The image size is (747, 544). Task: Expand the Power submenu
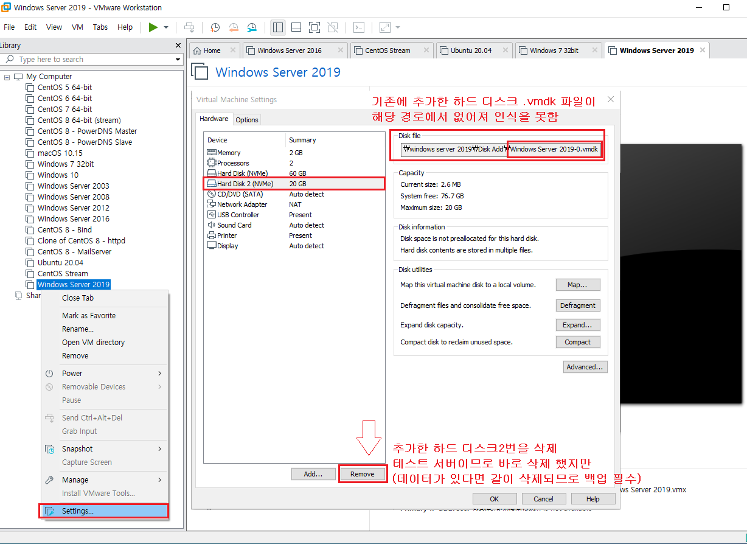pos(104,374)
